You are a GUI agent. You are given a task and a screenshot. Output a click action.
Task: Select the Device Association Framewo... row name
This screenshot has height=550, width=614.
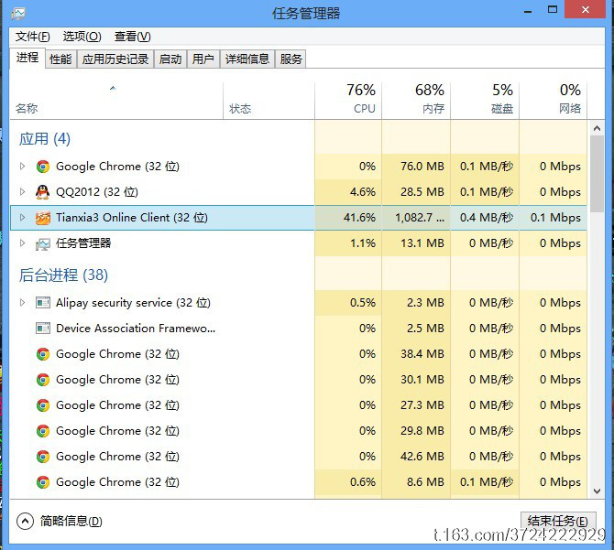click(136, 328)
